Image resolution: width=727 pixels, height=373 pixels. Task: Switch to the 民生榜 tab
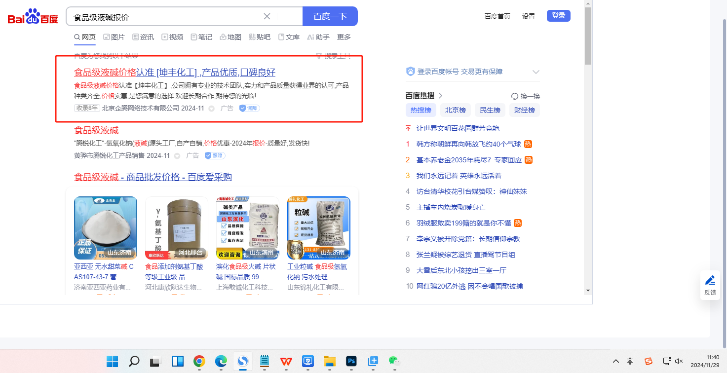point(490,110)
